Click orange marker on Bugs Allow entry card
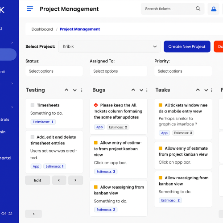Screen dimensions: 223x223 click(96, 143)
